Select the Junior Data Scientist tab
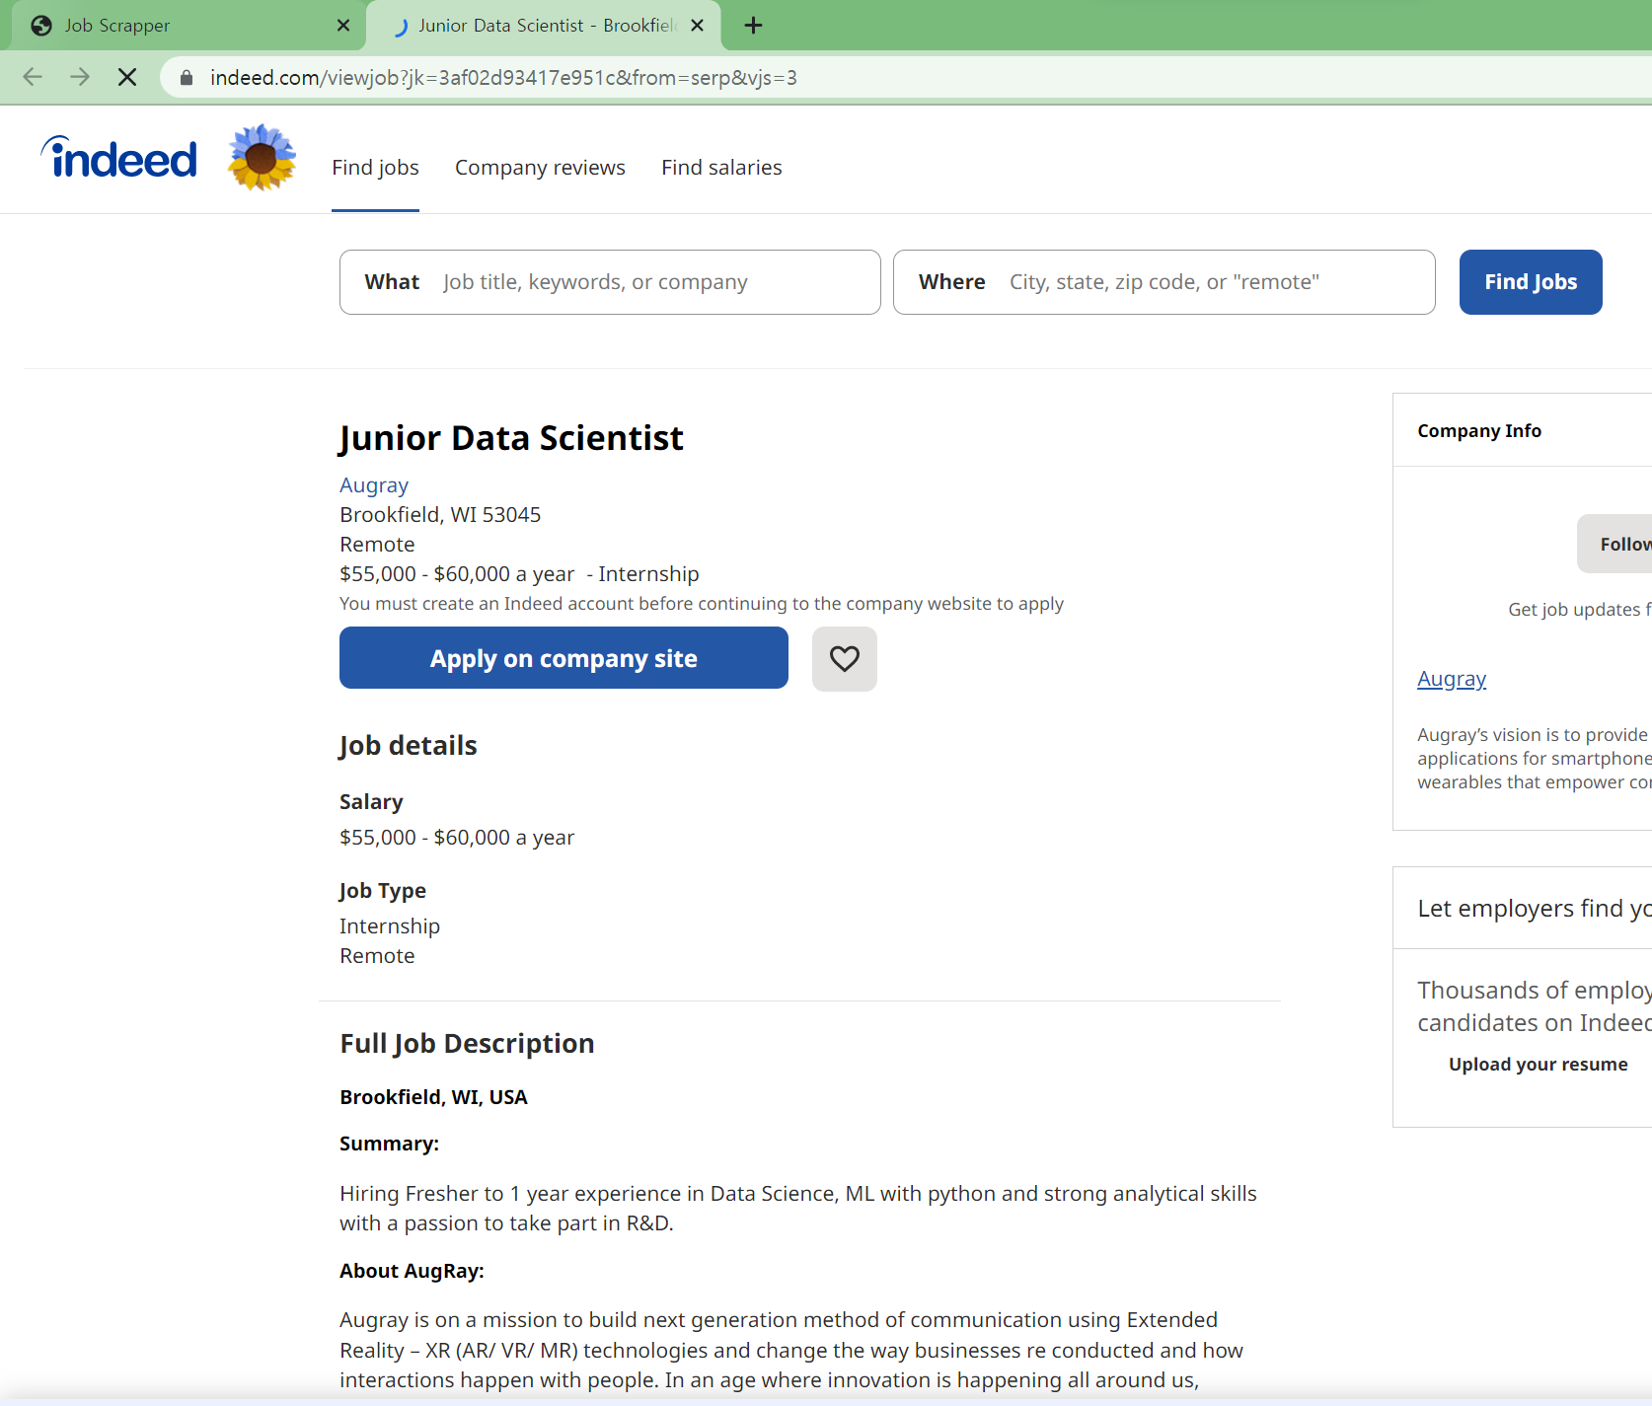 (x=543, y=26)
